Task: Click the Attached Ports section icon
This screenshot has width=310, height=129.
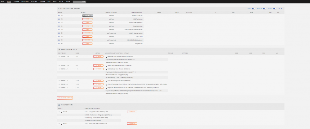Action: click(x=59, y=105)
